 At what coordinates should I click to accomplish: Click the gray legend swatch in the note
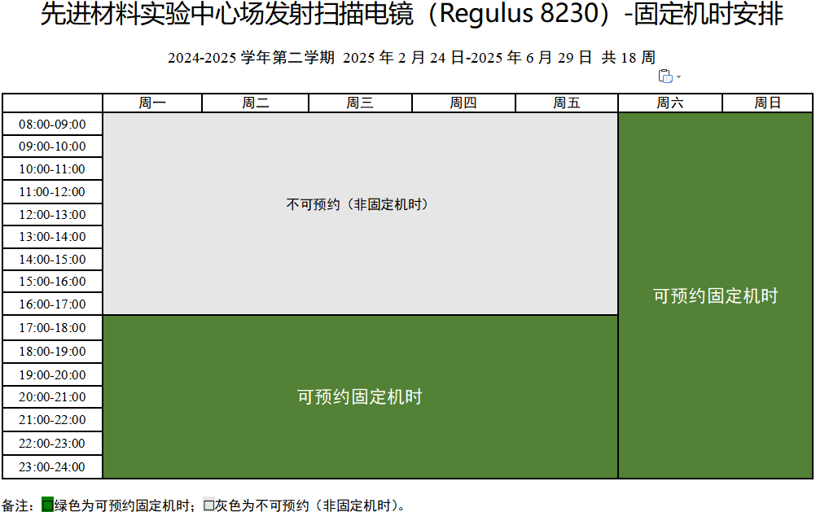point(208,505)
